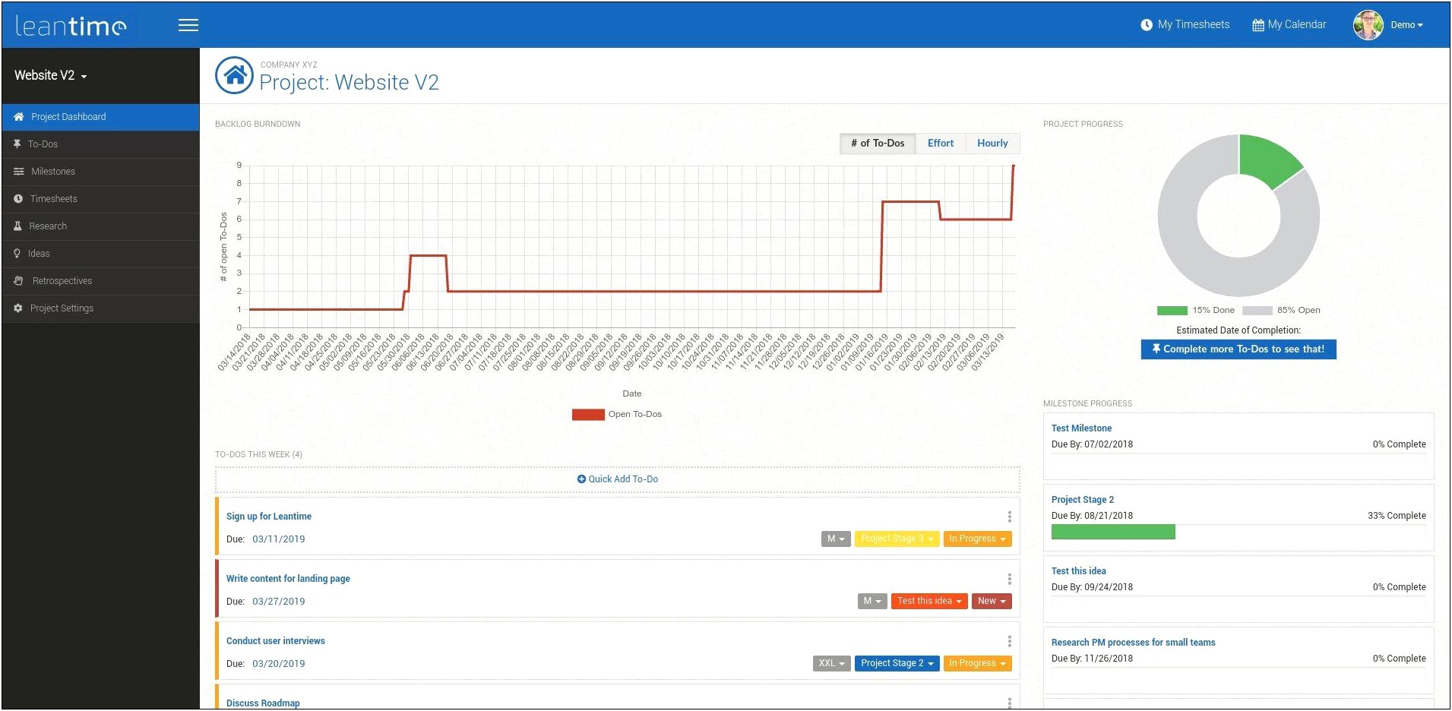
Task: Open Research in sidebar
Action: point(100,226)
